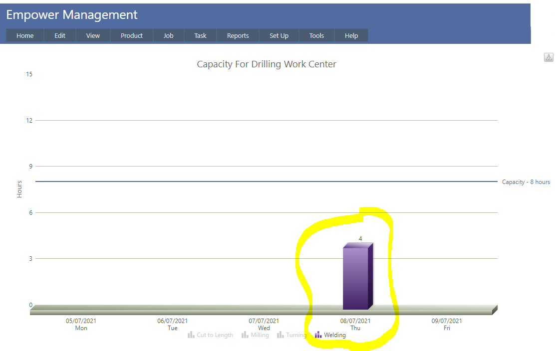
Task: Open the Task menu
Action: (200, 36)
